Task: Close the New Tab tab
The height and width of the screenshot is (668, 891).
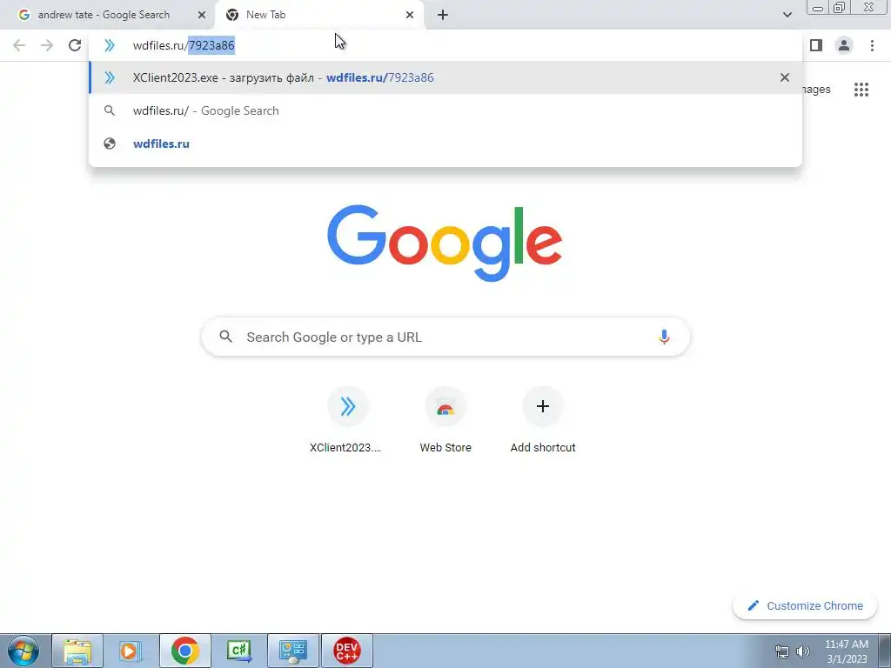Action: click(410, 15)
